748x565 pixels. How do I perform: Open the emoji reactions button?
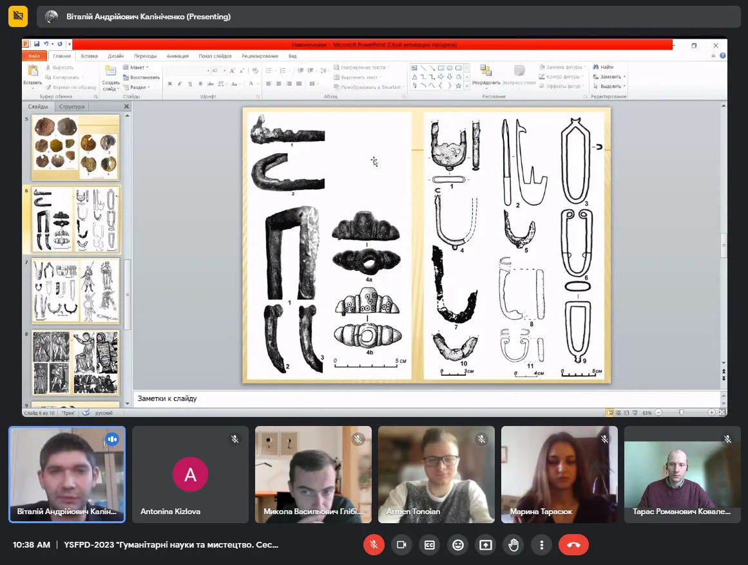pos(458,544)
